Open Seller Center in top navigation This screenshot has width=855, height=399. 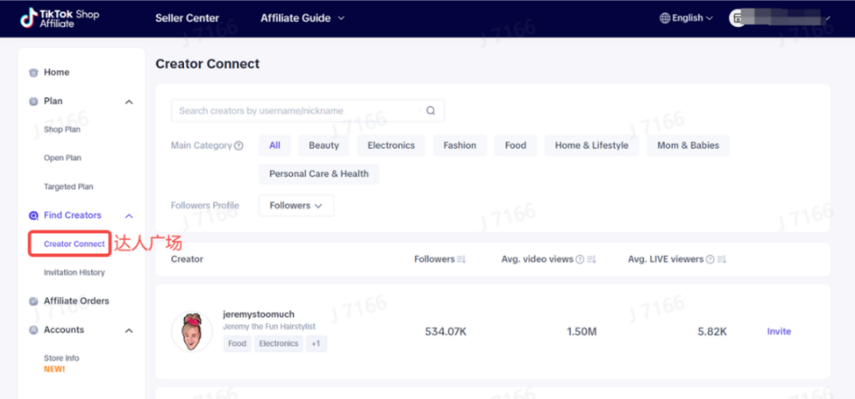187,18
